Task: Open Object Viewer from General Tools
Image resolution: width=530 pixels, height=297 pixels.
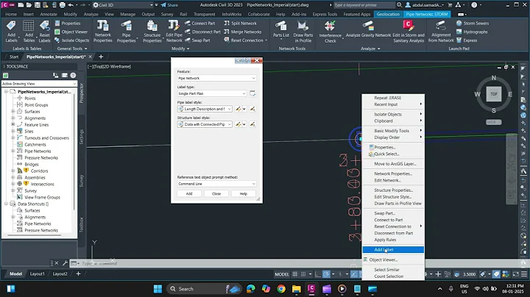Action: coord(71,32)
